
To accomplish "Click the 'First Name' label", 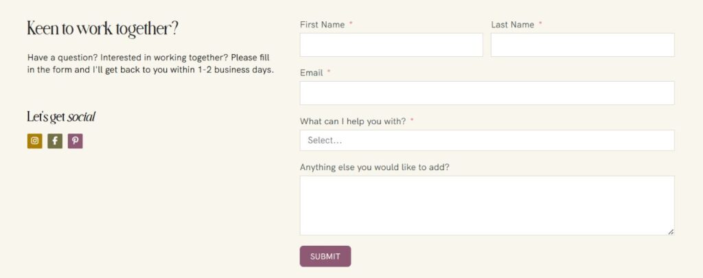I will [322, 25].
